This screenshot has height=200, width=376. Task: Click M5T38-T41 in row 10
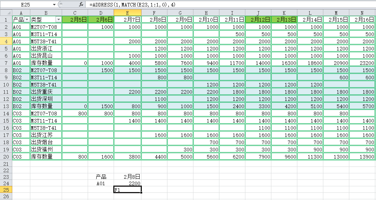46,85
